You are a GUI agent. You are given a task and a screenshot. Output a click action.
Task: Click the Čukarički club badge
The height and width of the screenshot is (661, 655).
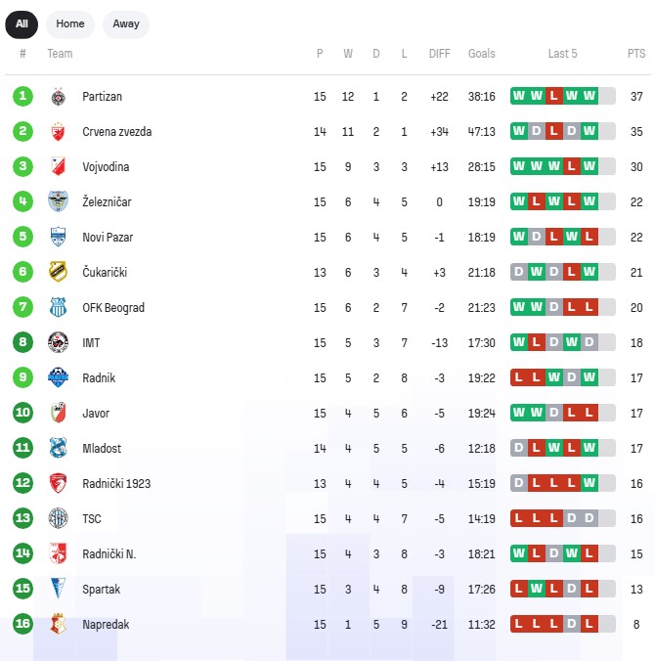click(x=58, y=273)
